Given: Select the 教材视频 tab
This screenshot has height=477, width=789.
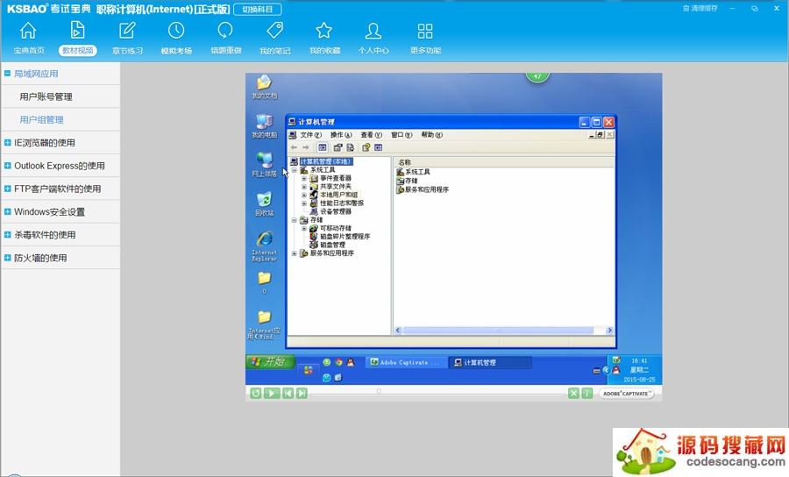Looking at the screenshot, I should click(x=77, y=51).
